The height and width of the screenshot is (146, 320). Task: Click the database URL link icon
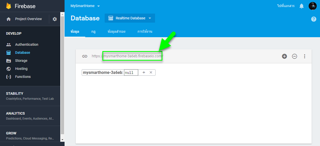click(85, 56)
